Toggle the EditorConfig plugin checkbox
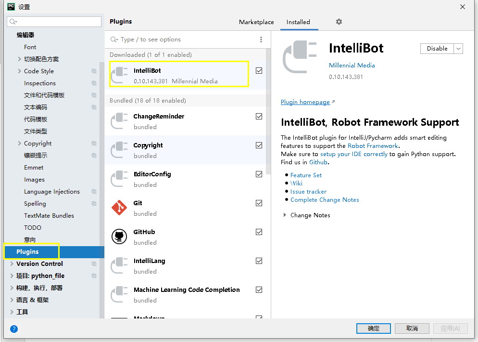This screenshot has width=478, height=342. tap(259, 174)
